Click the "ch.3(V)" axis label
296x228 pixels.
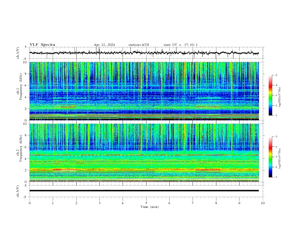[x=18, y=191]
